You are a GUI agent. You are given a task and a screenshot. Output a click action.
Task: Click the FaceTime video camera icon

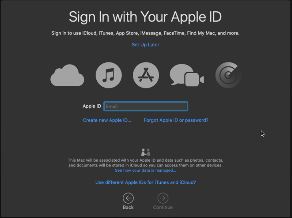[x=194, y=80]
